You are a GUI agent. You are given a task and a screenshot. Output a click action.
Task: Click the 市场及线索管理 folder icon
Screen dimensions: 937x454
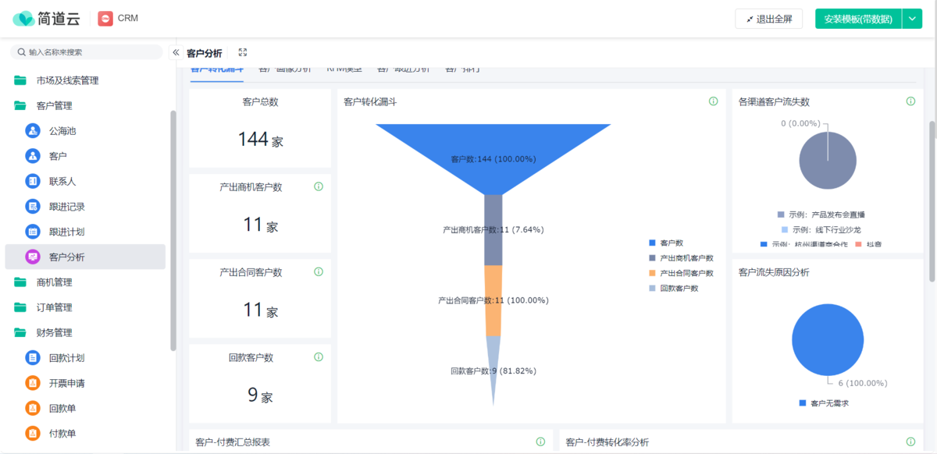point(20,80)
